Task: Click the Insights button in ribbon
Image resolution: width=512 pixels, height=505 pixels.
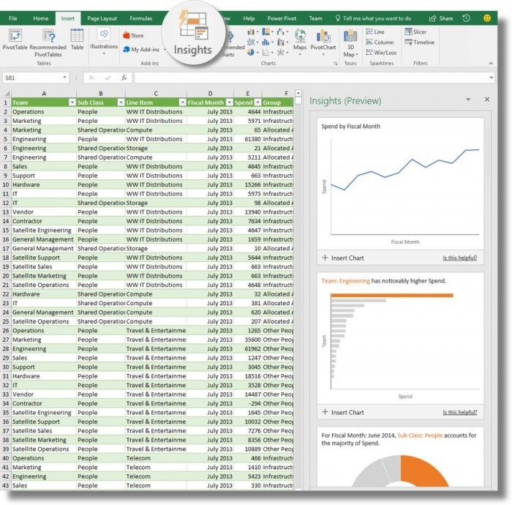Action: [192, 37]
